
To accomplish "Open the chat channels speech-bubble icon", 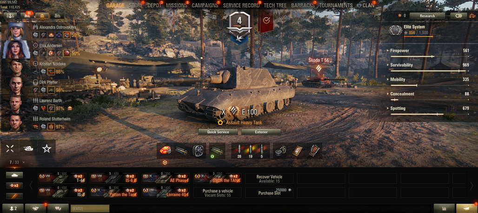I will pos(58,208).
